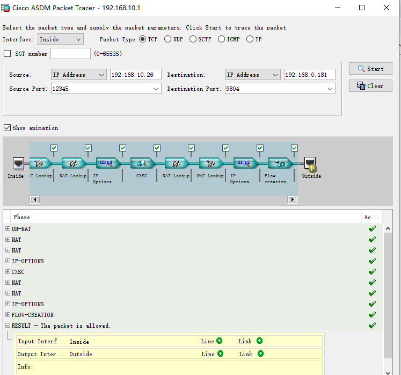Click Input Interface Line status up icon
Image resolution: width=401 pixels, height=375 pixels.
(x=219, y=341)
